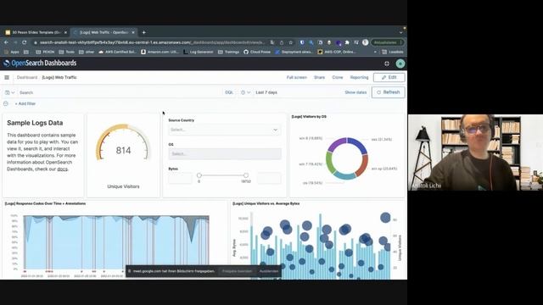
Task: Click the Last 7 days time range
Action: pyautogui.click(x=266, y=92)
